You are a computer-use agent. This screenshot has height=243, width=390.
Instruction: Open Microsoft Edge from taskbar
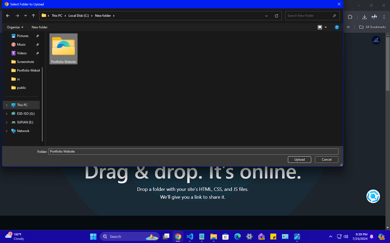238,237
